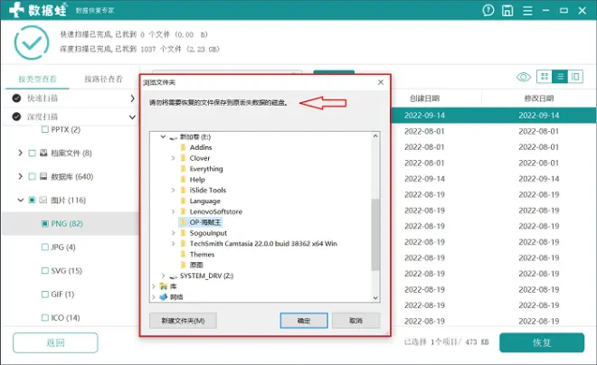Collapse the 新加卷 (E:) drive node
The height and width of the screenshot is (365, 597).
pyautogui.click(x=163, y=136)
